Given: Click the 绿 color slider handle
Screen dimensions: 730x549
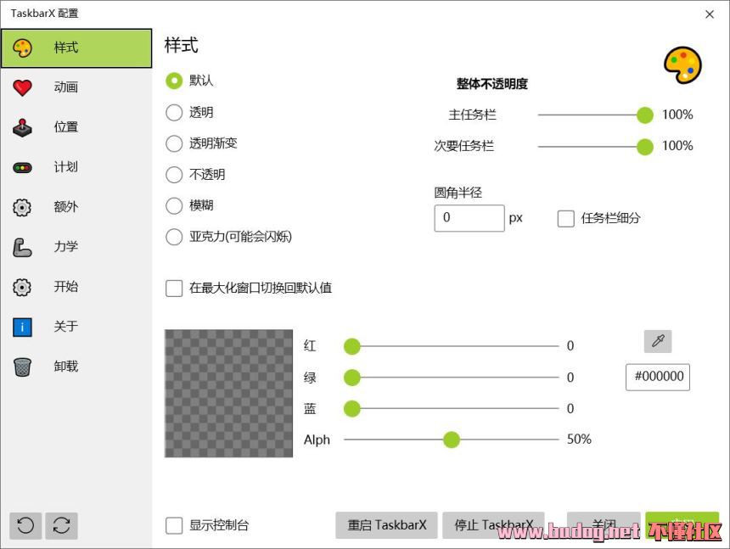Looking at the screenshot, I should click(x=352, y=378).
